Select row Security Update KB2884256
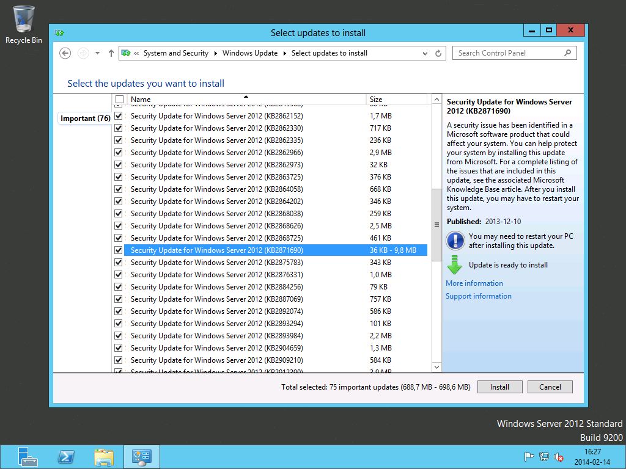 pos(276,287)
